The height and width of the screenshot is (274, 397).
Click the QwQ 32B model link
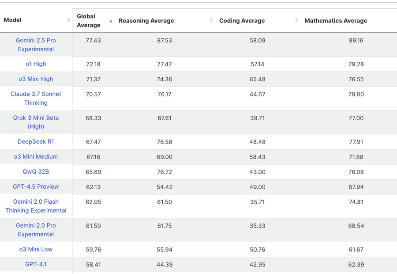[36, 172]
